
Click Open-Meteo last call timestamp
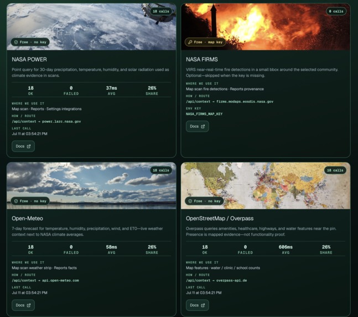(x=29, y=293)
